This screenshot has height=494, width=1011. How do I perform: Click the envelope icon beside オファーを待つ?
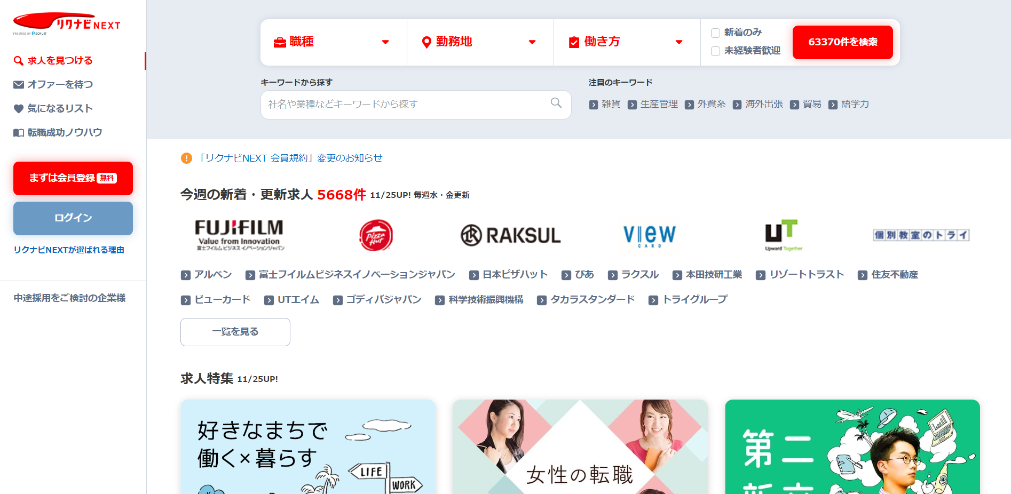tap(19, 84)
